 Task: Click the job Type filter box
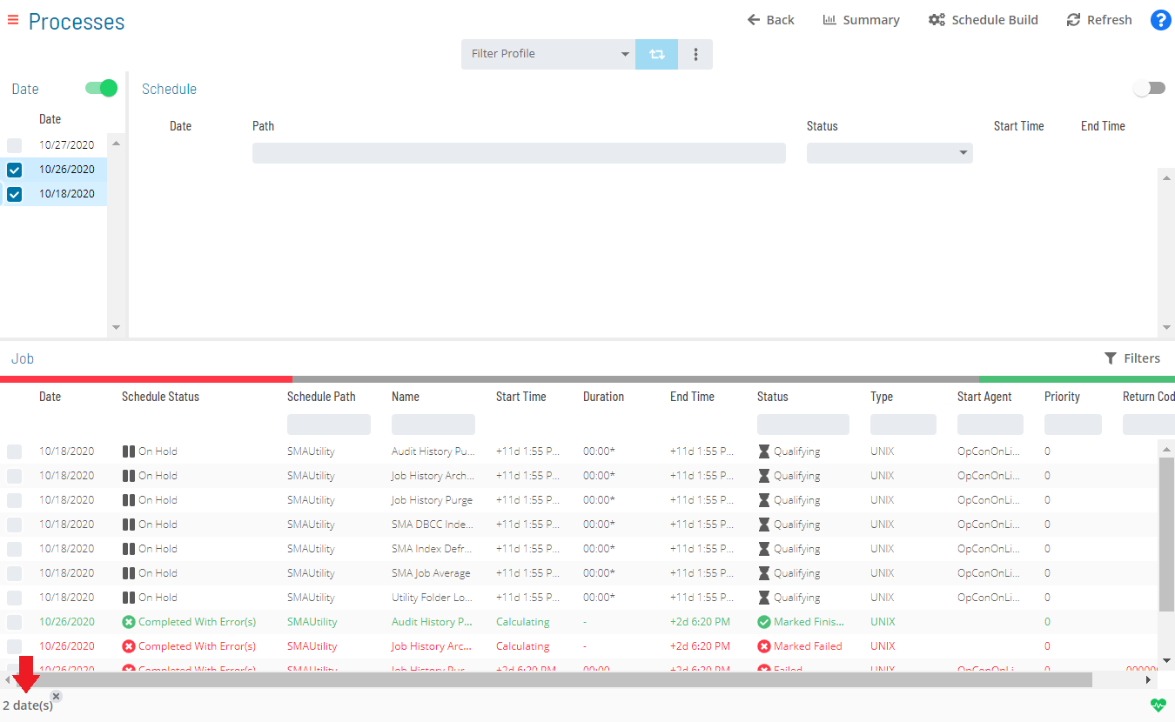point(903,425)
